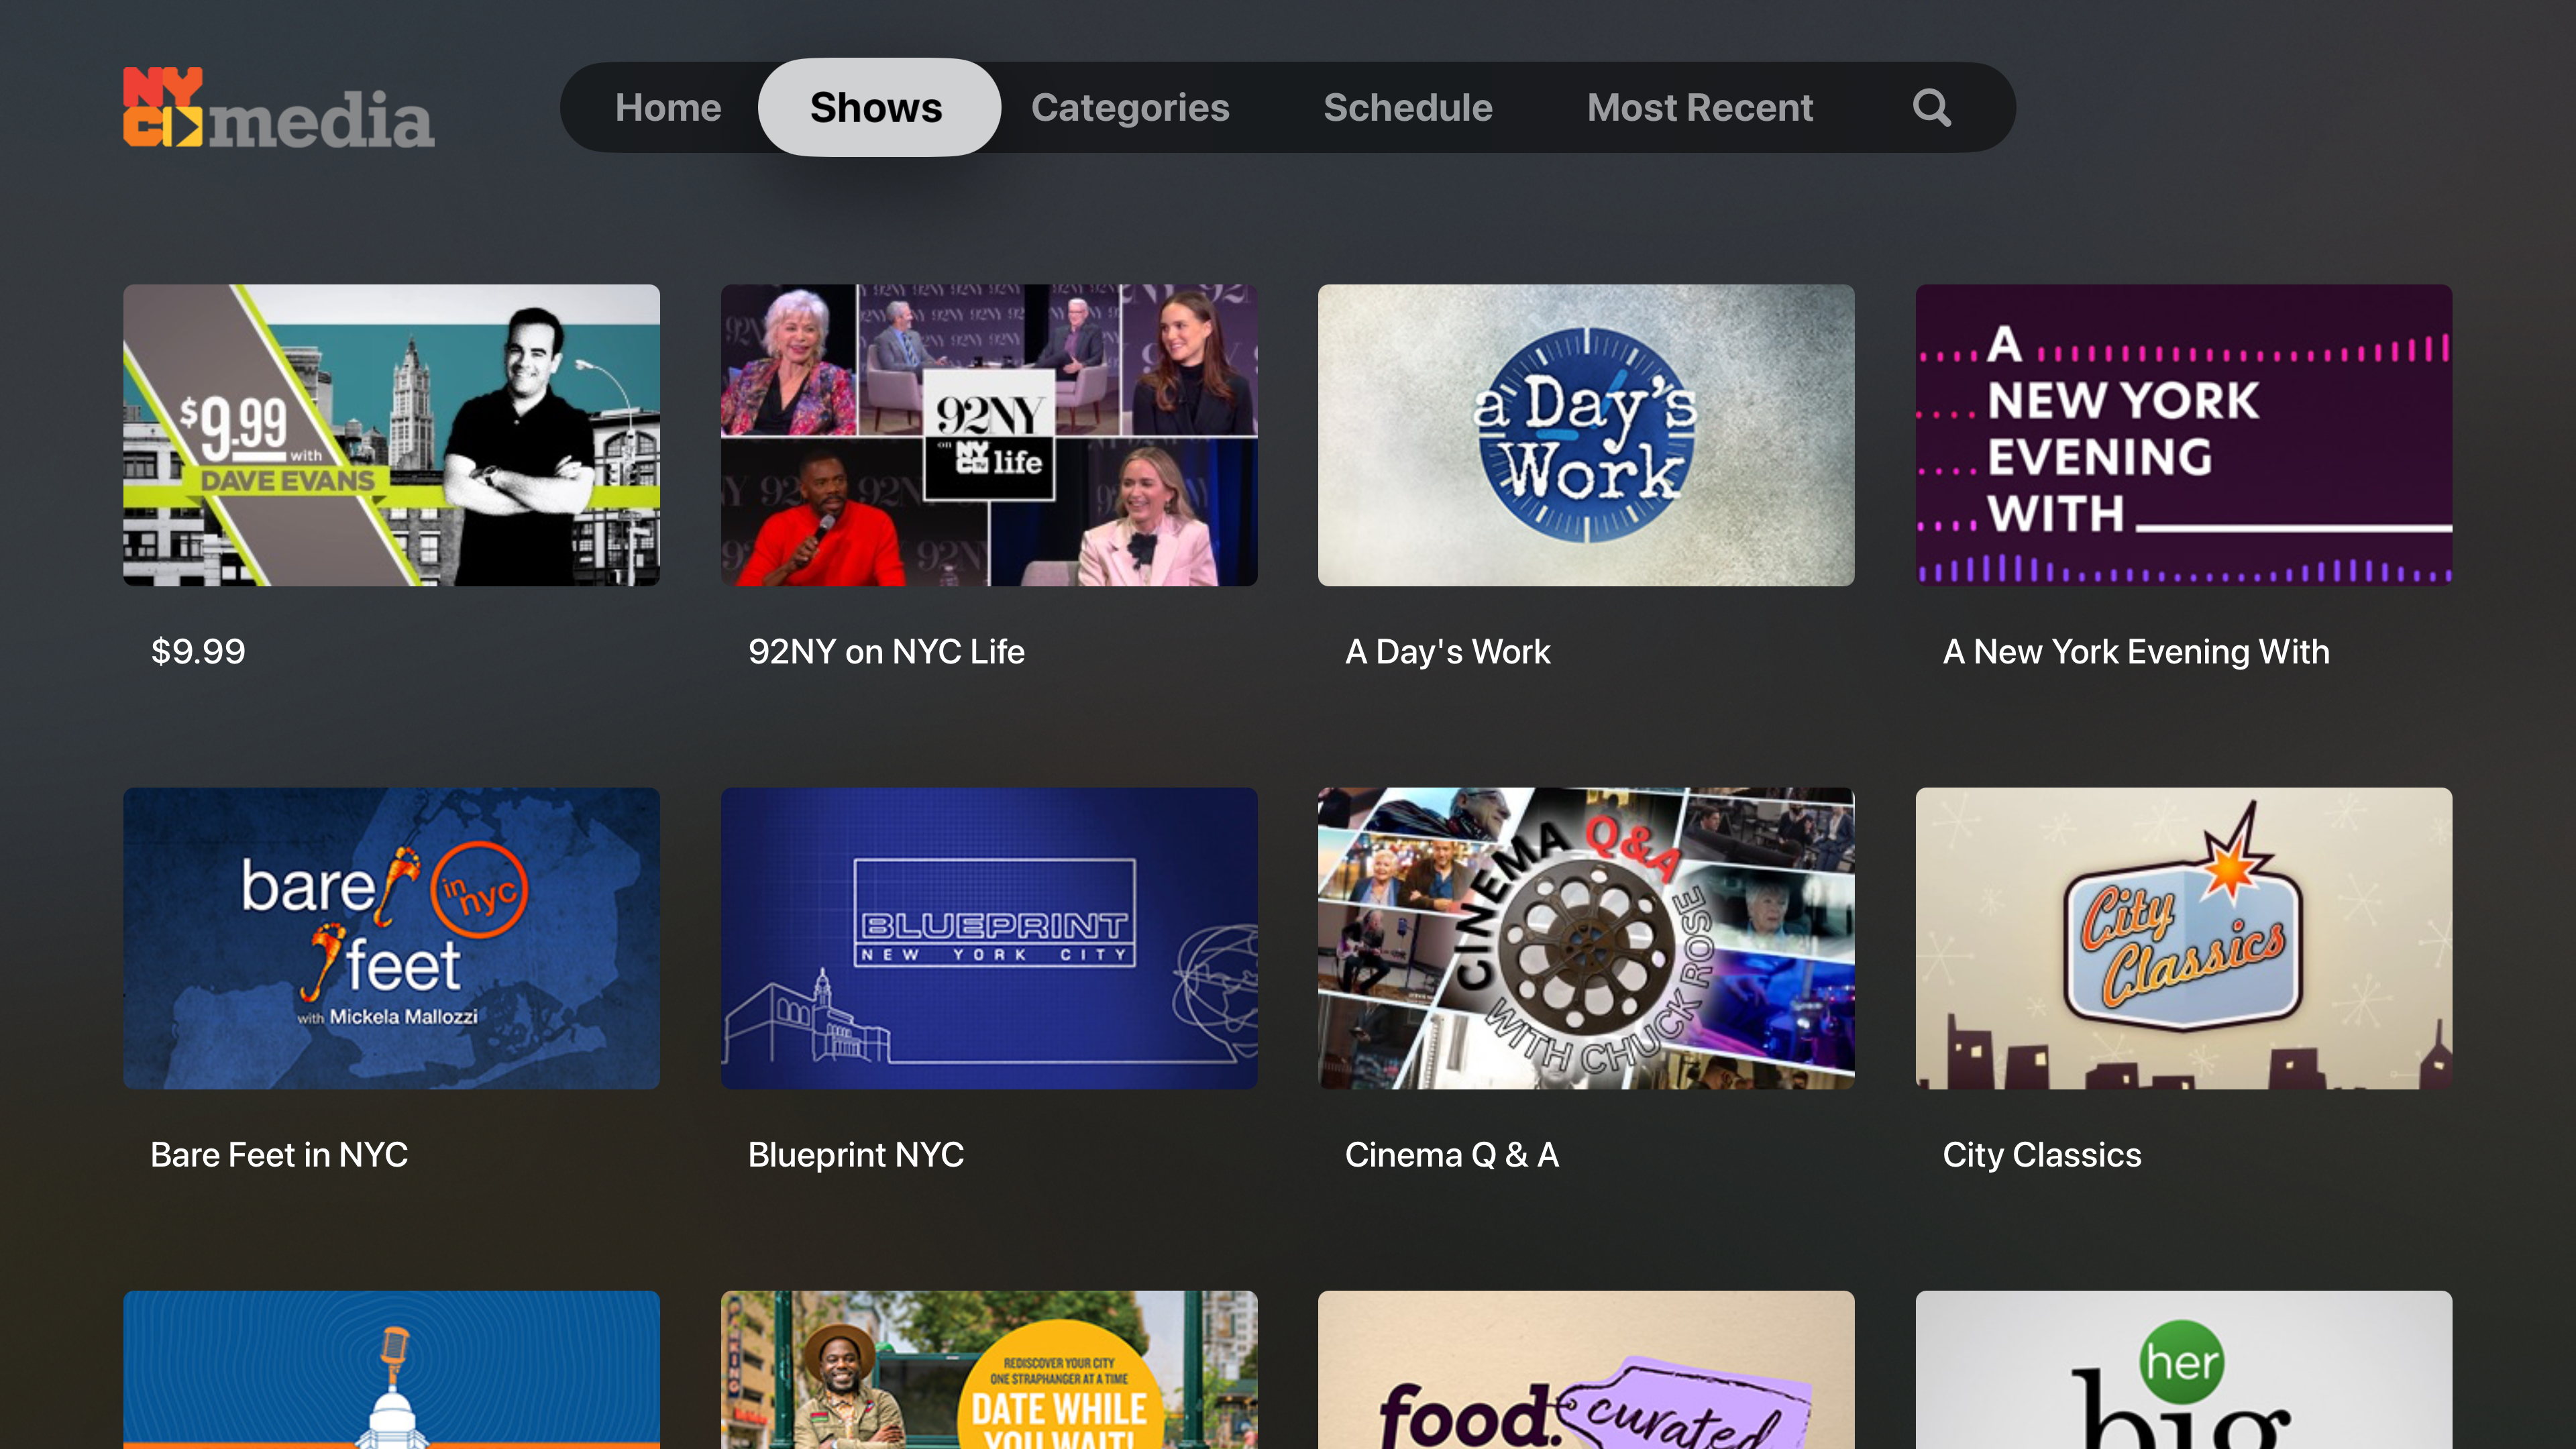Open the City Classics show thumbnail
This screenshot has height=1449, width=2576.
2184,938
